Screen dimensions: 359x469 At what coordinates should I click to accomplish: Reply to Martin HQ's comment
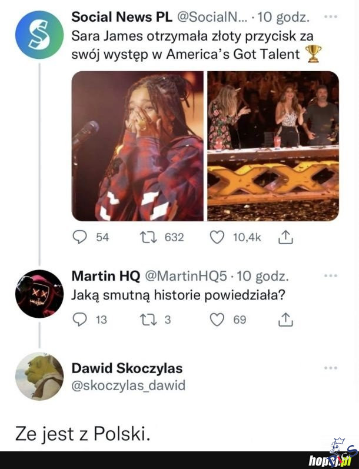click(79, 320)
